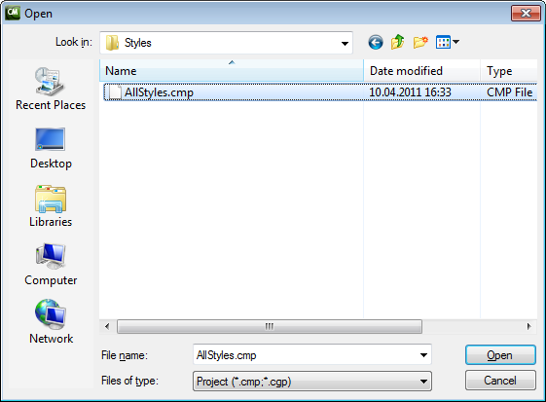
Task: Go to Desktop location
Action: click(x=51, y=148)
